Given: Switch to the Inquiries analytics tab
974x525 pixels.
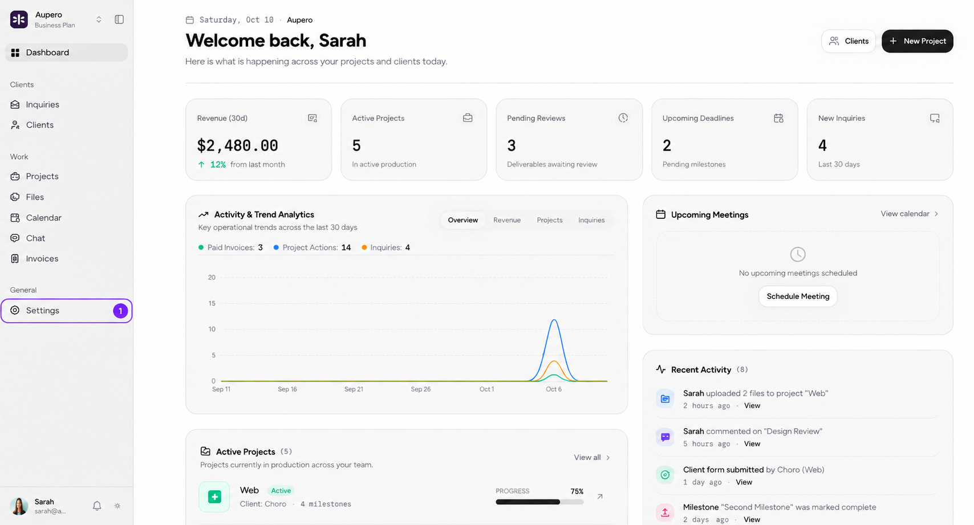Looking at the screenshot, I should tap(591, 220).
